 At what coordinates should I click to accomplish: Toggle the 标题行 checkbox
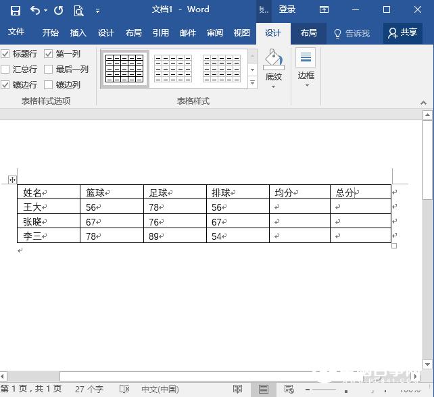coord(5,53)
